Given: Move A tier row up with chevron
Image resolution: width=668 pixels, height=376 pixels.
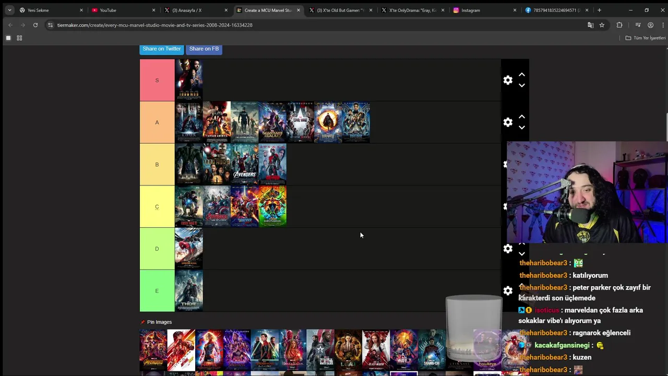Looking at the screenshot, I should [x=521, y=117].
